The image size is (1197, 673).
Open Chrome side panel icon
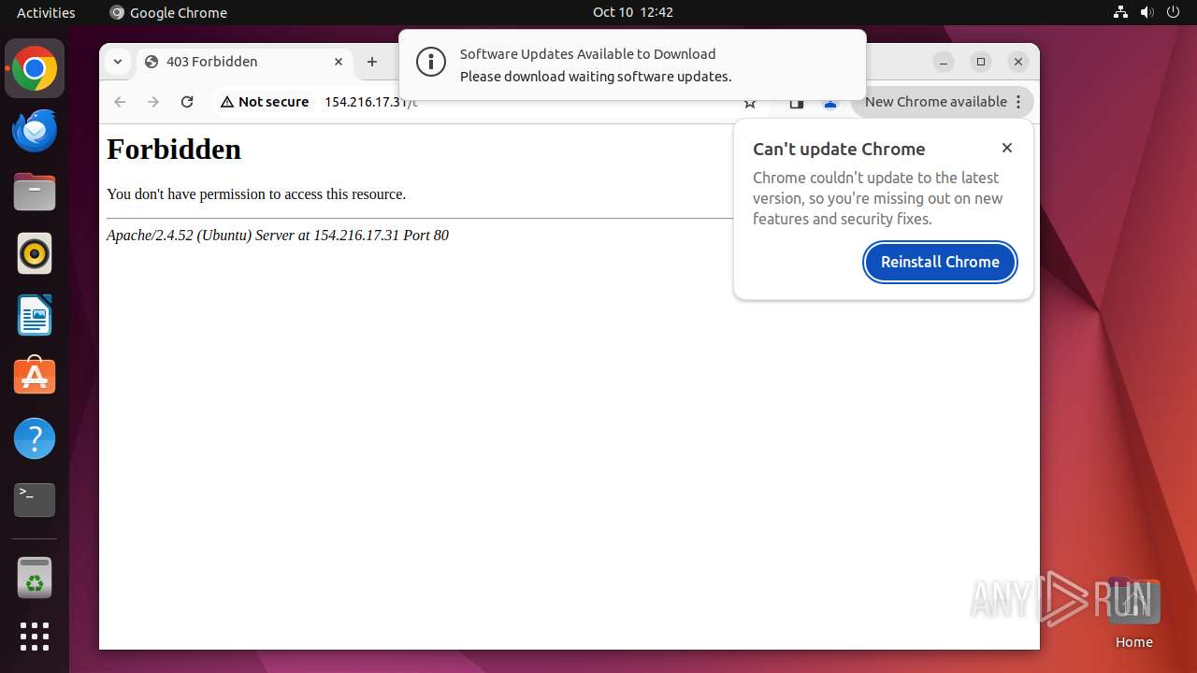coord(797,103)
